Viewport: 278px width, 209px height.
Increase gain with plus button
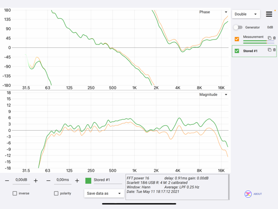pos(36,181)
